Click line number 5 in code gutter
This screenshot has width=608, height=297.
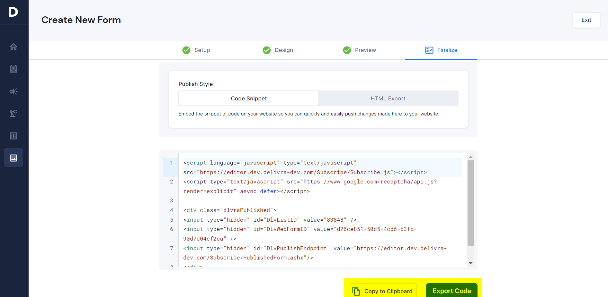[172, 220]
